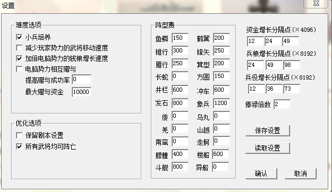This screenshot has height=192, width=332.
Task: Click the 俸禄倍数 input field
Action: click(x=282, y=104)
